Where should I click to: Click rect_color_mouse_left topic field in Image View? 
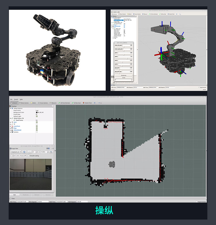click(x=20, y=156)
